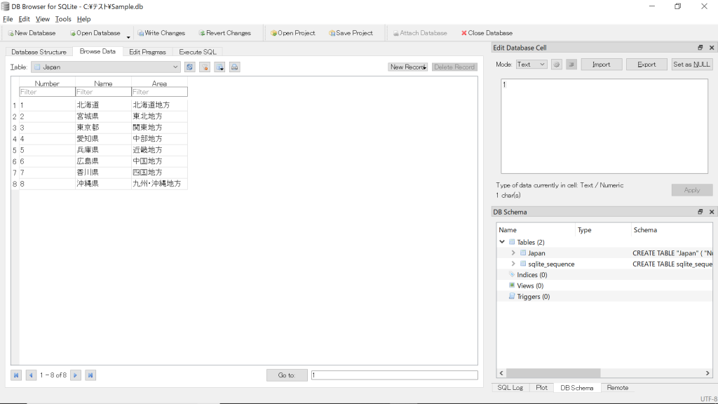Click the auto-format gear icon in cell editor
The width and height of the screenshot is (718, 404).
click(556, 65)
